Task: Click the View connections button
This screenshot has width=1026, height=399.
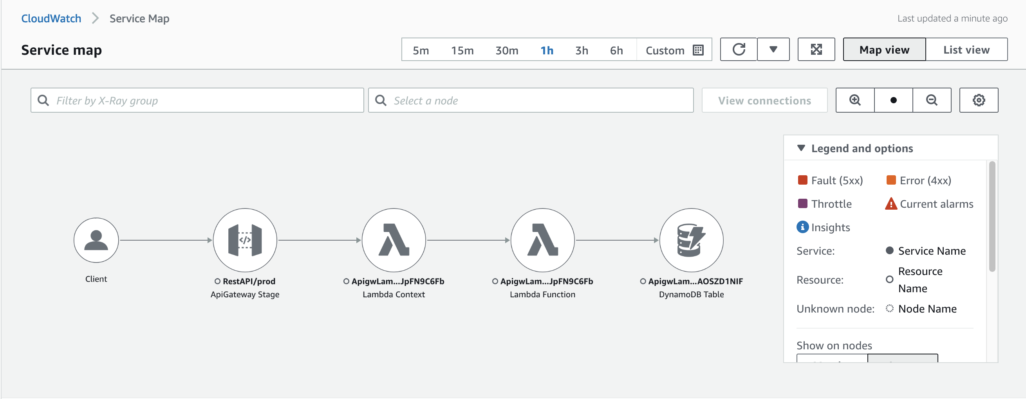Action: [x=764, y=100]
